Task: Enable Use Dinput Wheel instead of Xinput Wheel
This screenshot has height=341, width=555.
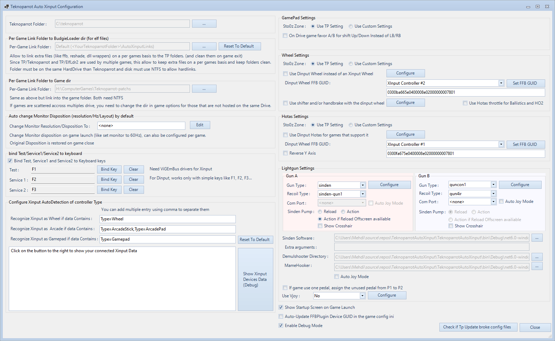Action: [286, 74]
